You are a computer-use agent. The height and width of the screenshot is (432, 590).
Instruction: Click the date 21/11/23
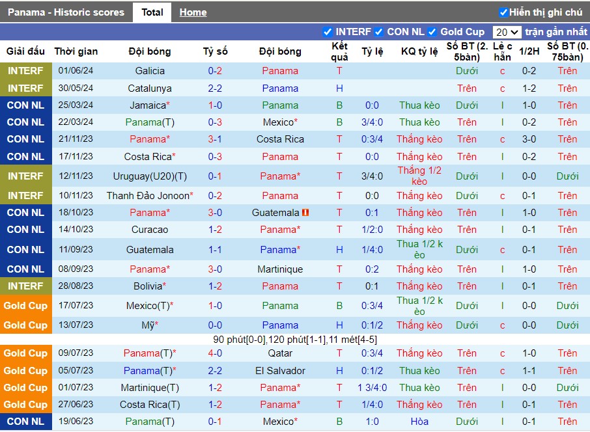pos(76,139)
